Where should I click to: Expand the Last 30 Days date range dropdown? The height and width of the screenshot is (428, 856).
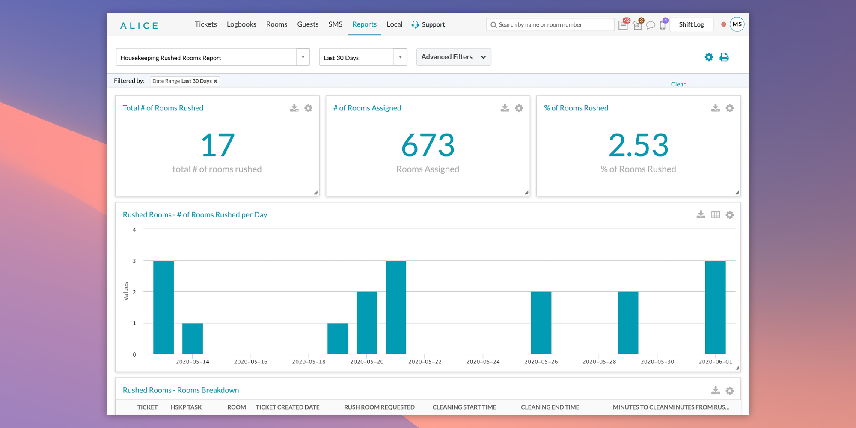tap(400, 57)
